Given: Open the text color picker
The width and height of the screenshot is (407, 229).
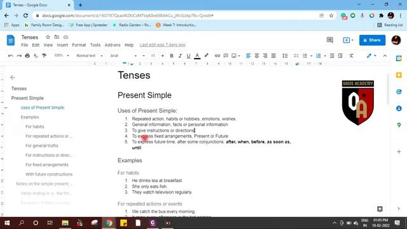Looking at the screenshot, I should coord(197,55).
